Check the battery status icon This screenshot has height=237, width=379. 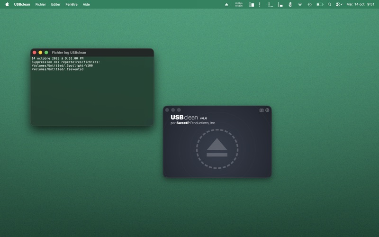click(x=320, y=4)
